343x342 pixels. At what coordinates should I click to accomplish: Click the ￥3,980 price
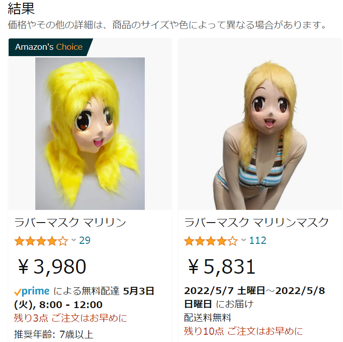coord(52,266)
